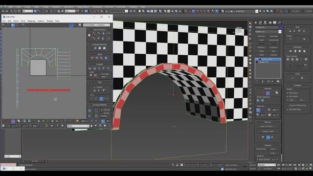
Task: Click Configure Modifier Sets icon below modifier stack
Action: [x=278, y=81]
